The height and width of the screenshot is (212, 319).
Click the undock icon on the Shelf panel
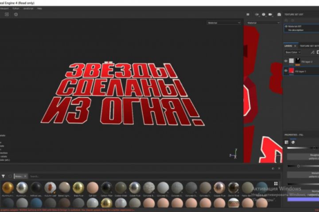(273, 168)
